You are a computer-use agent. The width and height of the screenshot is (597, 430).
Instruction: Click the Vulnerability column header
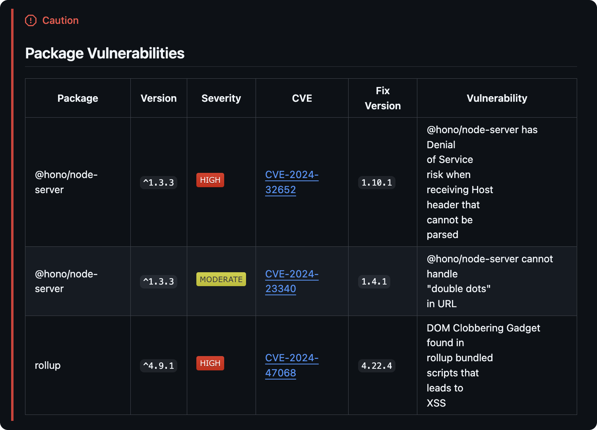497,98
